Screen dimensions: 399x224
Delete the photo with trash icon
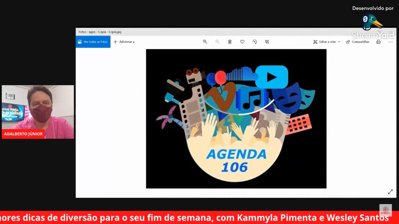pyautogui.click(x=230, y=42)
